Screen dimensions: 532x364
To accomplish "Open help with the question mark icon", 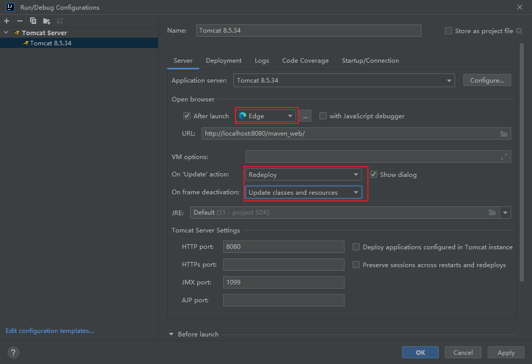I will pos(13,352).
